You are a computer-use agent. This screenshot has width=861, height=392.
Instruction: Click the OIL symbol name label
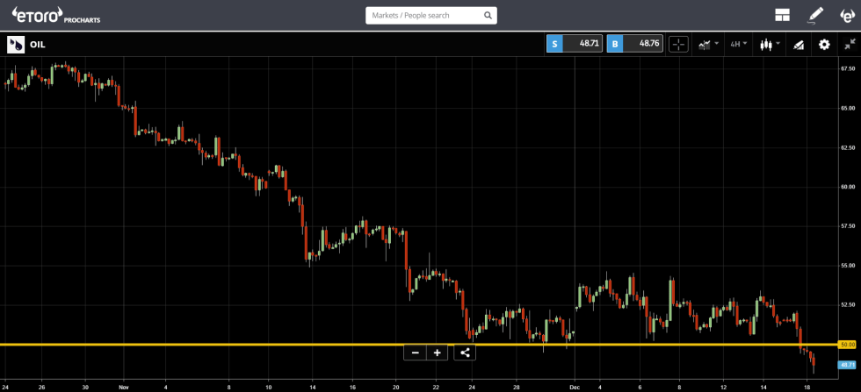point(37,44)
